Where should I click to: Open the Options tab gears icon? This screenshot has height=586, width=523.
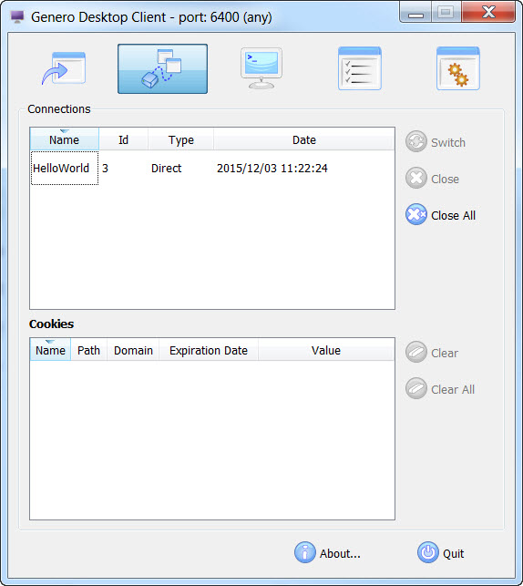pyautogui.click(x=458, y=68)
